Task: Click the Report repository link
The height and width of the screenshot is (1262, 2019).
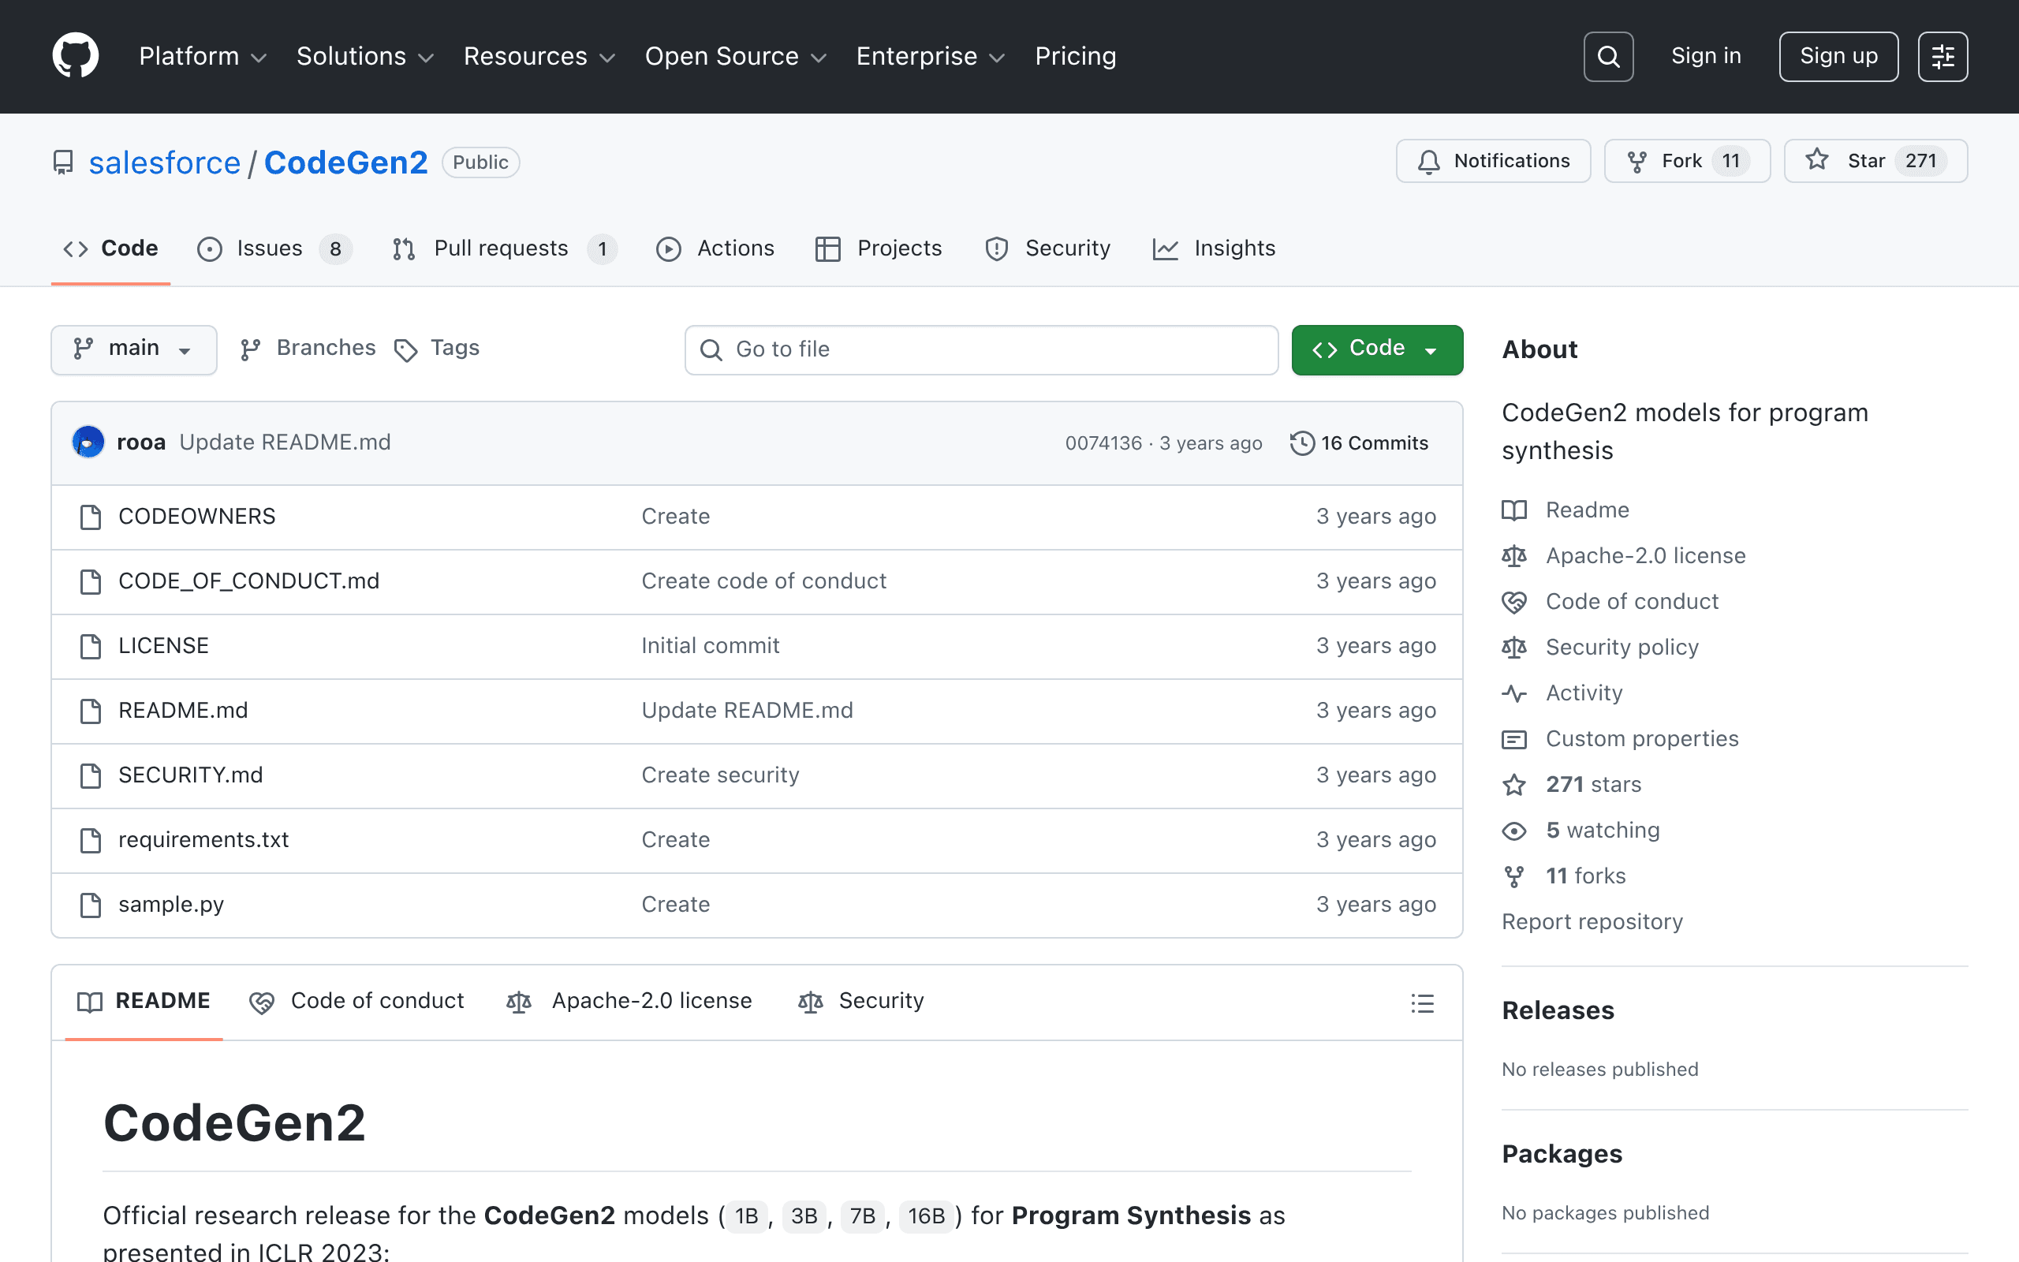Action: 1592,922
